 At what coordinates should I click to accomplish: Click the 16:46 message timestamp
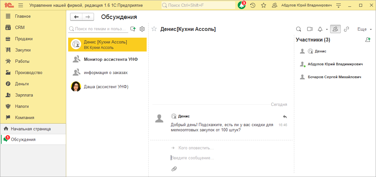283,125
